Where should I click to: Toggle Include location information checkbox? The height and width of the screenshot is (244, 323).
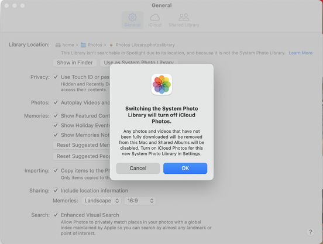[56, 191]
